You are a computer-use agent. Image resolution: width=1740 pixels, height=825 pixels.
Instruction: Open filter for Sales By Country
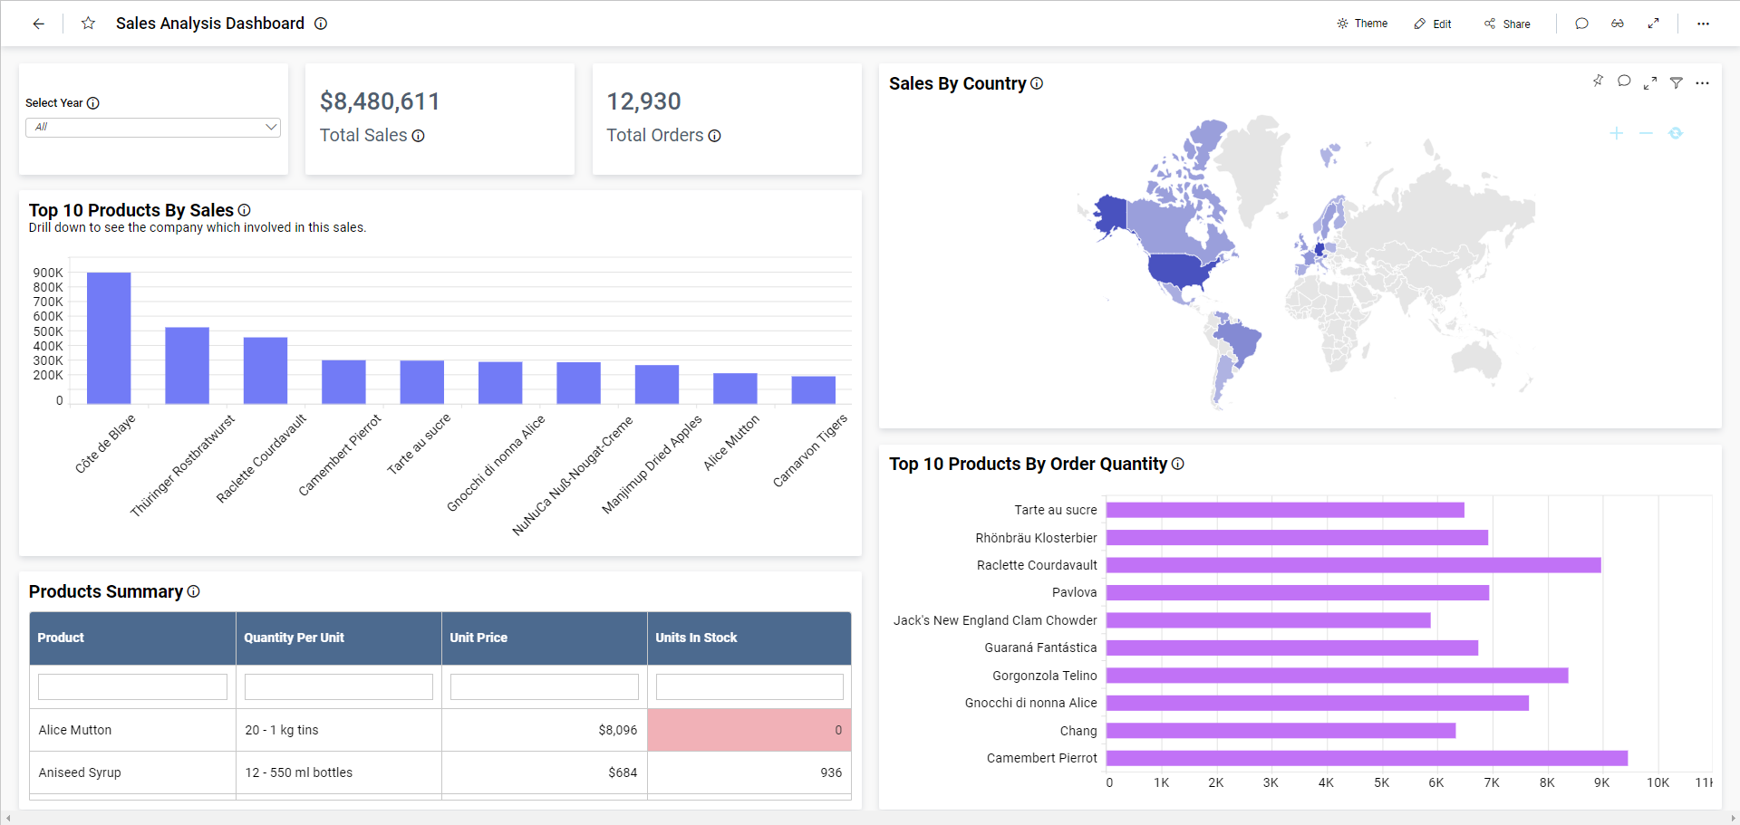[1677, 82]
